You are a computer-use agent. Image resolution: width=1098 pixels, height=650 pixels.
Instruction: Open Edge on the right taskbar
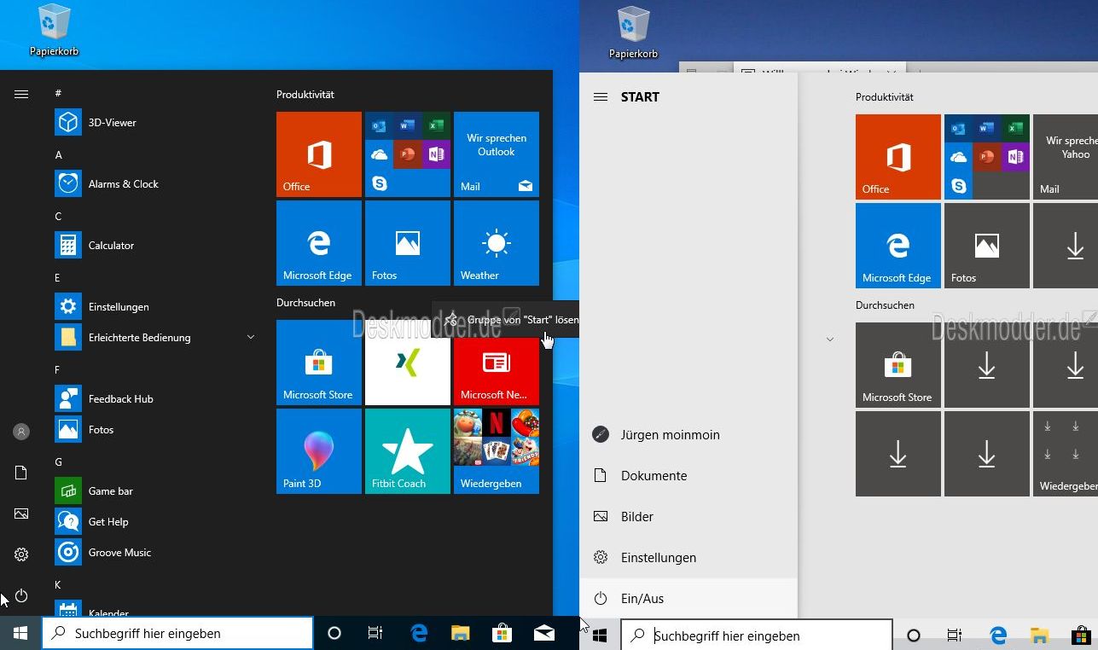tap(997, 635)
